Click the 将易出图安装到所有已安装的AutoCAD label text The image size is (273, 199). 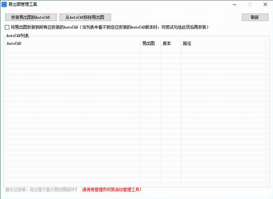pos(44,27)
